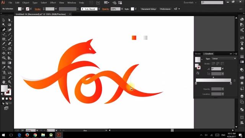Select the Pencil tool
The height and width of the screenshot is (138, 245).
point(3,44)
